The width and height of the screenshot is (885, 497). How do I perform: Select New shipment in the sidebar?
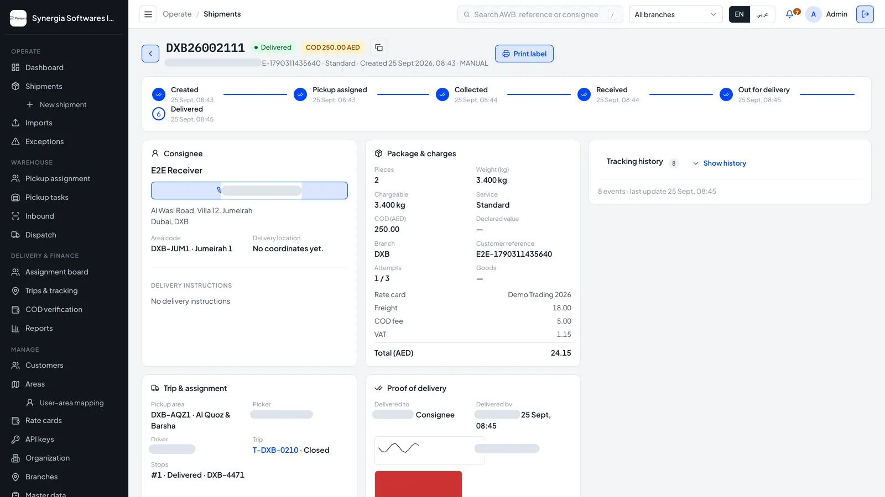pos(64,104)
